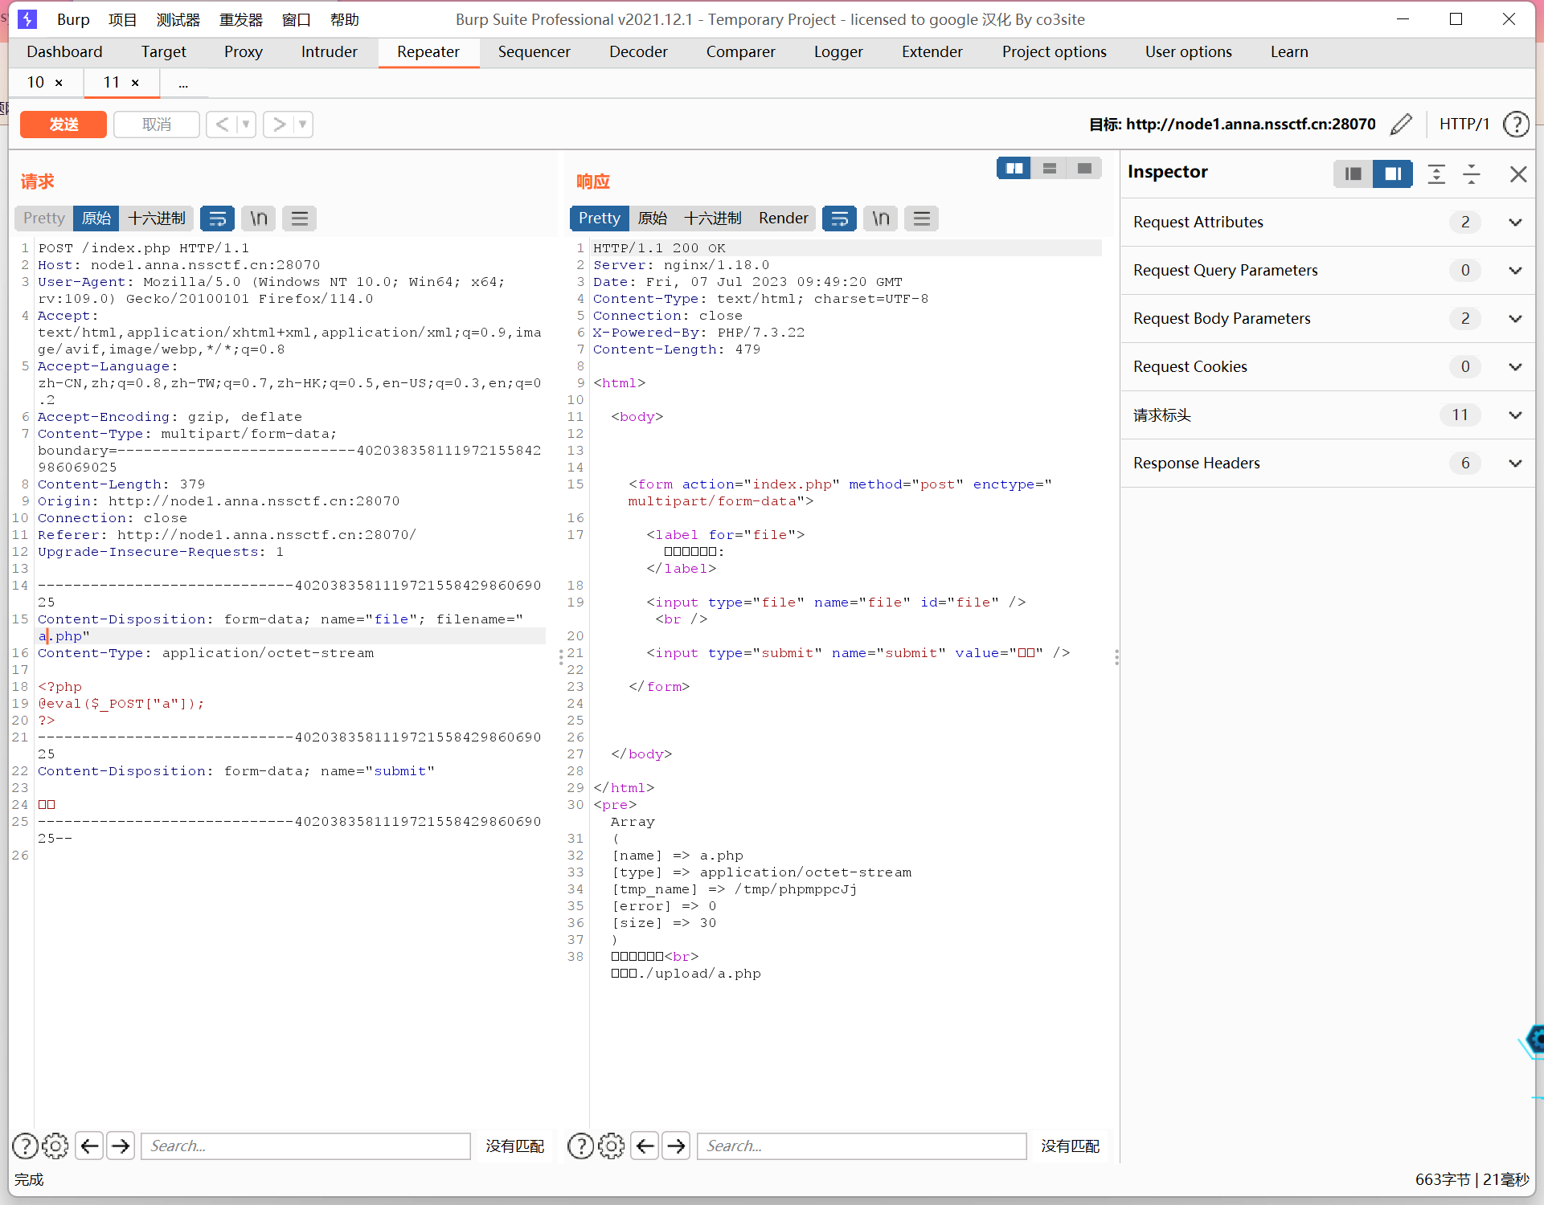
Task: Open response pane hamburger menu
Action: click(922, 219)
